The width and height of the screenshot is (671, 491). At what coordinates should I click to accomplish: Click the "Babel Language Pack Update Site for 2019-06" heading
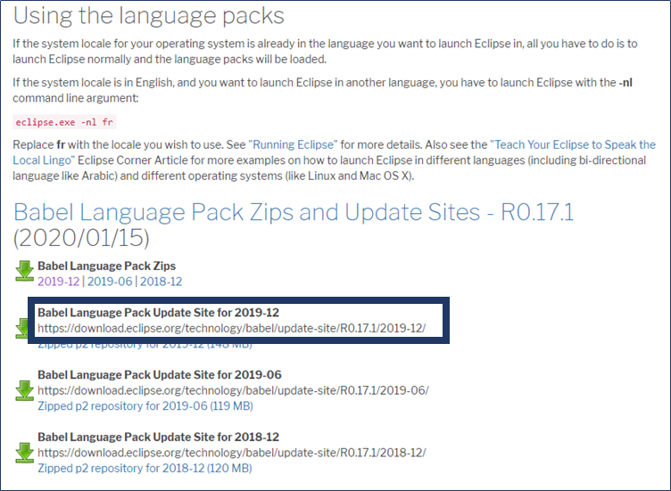160,375
